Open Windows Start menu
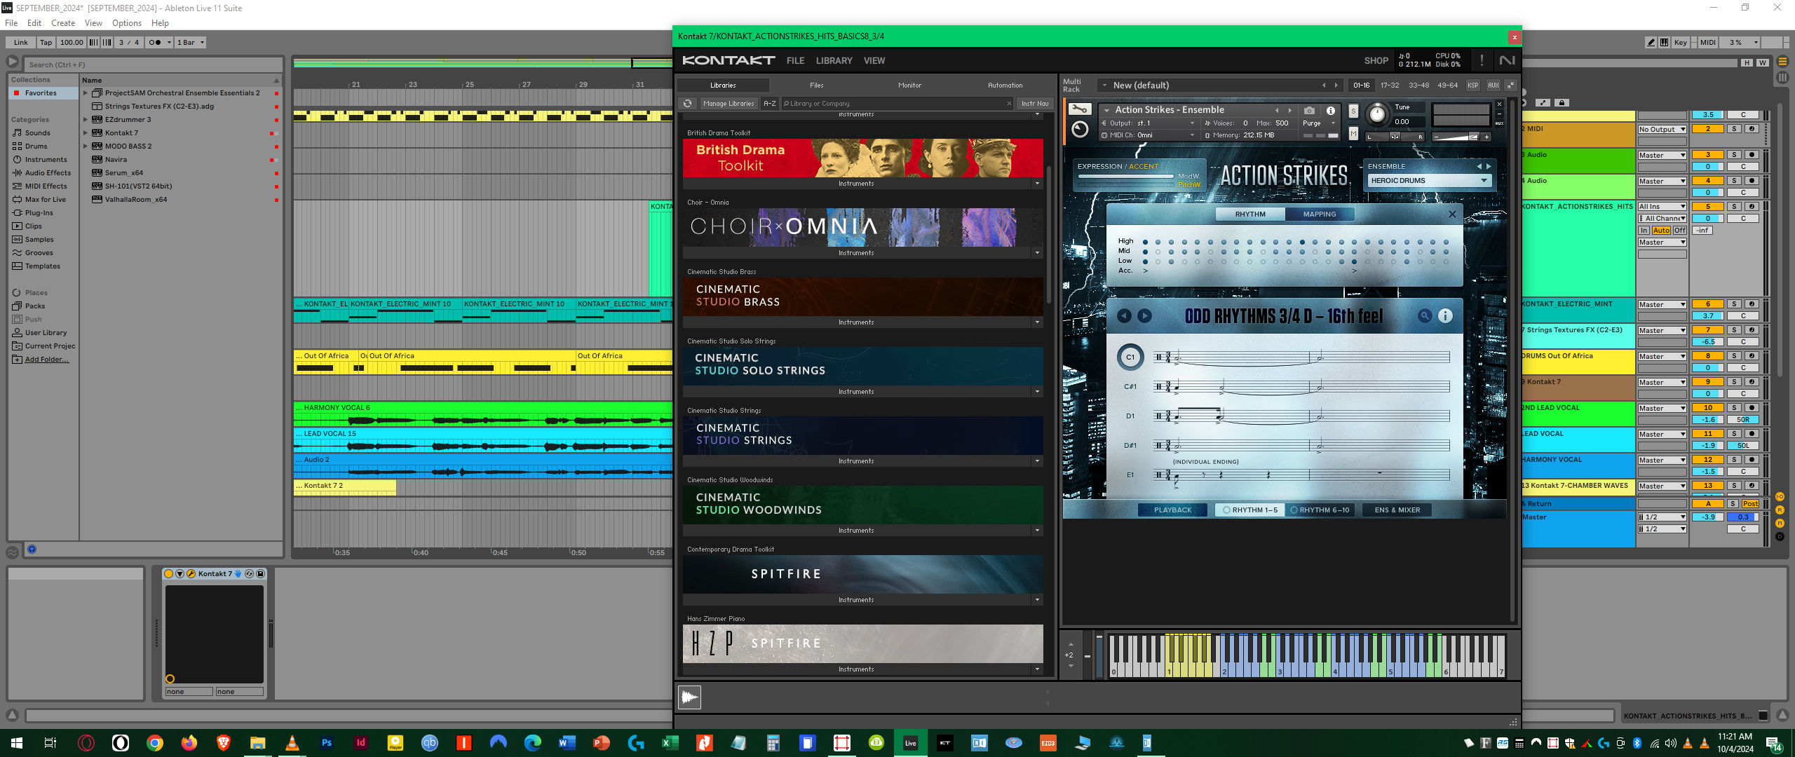The height and width of the screenshot is (757, 1795). point(17,743)
